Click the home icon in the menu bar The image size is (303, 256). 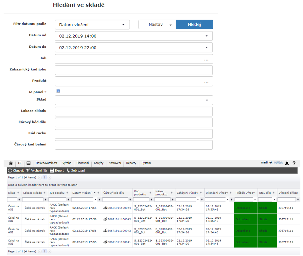coord(11,163)
